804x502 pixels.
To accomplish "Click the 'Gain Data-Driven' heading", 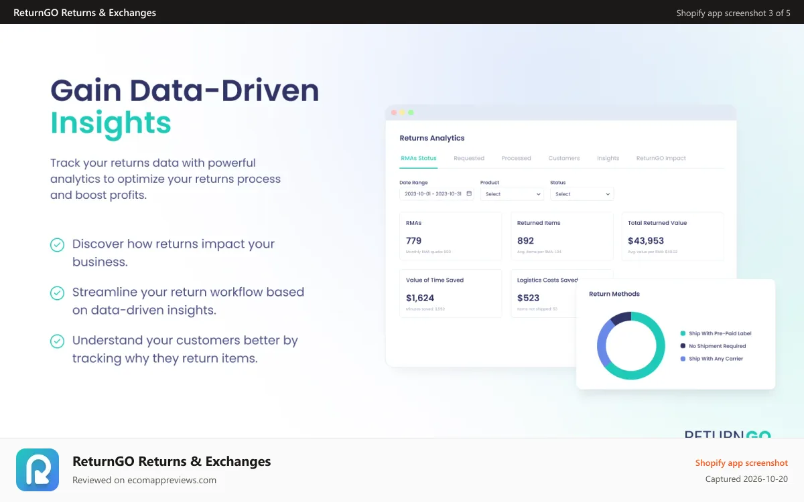I will (x=185, y=91).
